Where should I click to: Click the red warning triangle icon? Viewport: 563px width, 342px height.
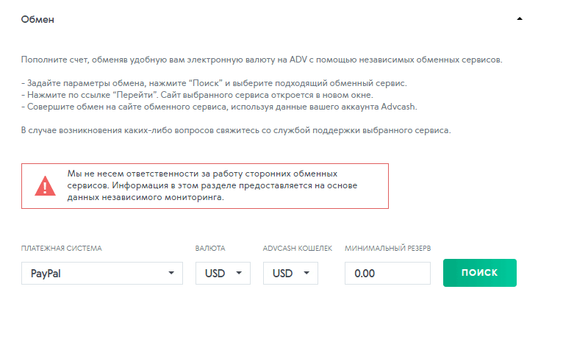[45, 185]
